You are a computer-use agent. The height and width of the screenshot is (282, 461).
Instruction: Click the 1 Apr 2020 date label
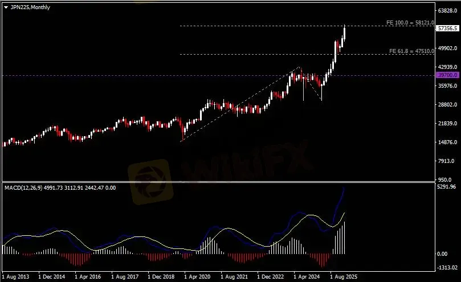click(x=197, y=277)
